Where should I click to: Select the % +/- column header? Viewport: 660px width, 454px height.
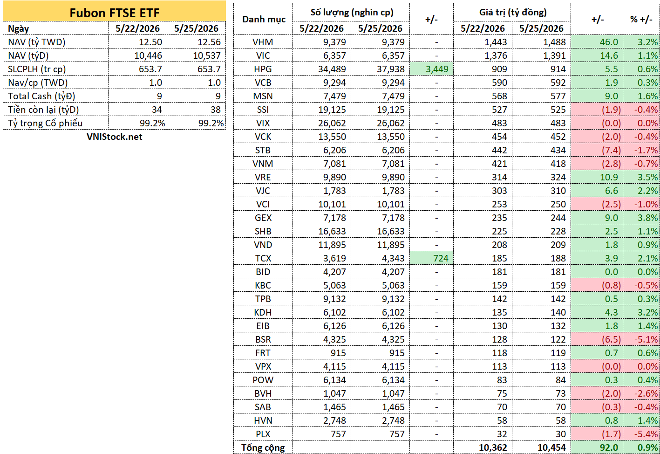coord(641,19)
